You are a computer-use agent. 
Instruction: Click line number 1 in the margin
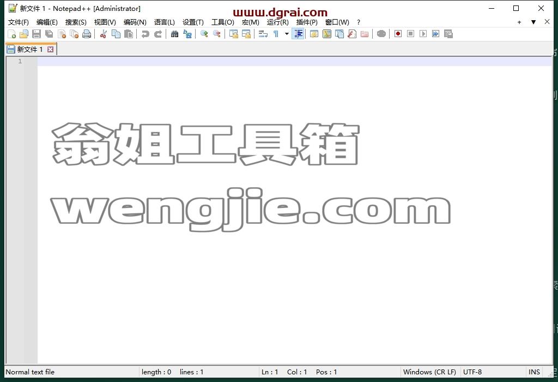tap(20, 61)
